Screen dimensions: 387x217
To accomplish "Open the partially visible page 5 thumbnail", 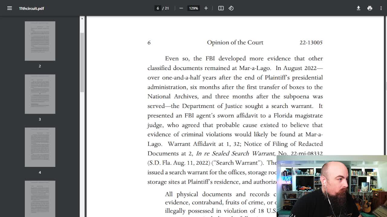I will point(40,199).
